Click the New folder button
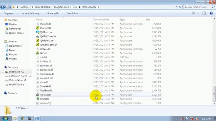This screenshot has height=121, width=216. [73, 13]
